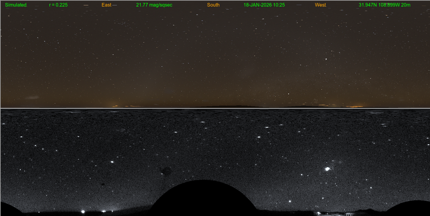Image resolution: width=430 pixels, height=216 pixels.
Task: Select the white structure at the bottom-right horizon
Action: coord(348,214)
